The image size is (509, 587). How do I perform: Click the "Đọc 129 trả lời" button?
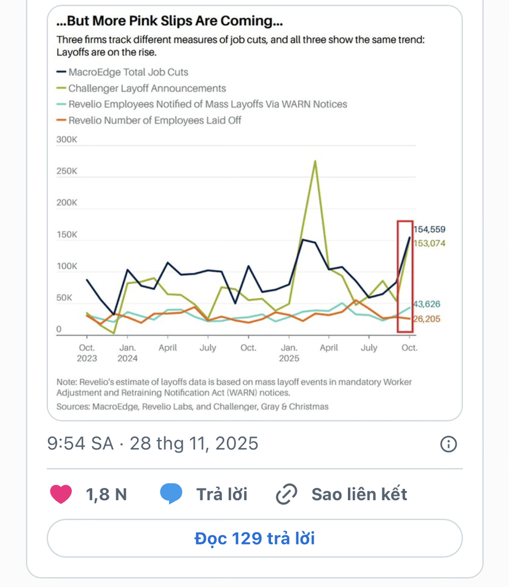click(x=254, y=538)
